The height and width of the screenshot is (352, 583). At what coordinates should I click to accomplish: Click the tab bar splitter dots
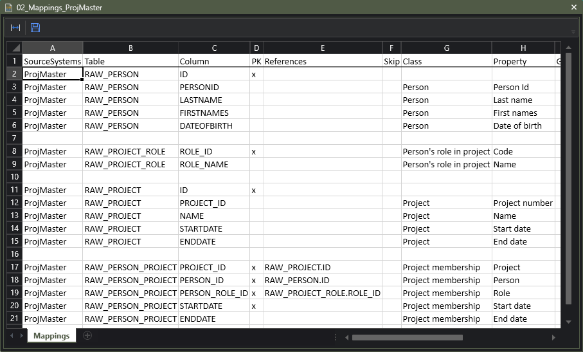(x=336, y=337)
